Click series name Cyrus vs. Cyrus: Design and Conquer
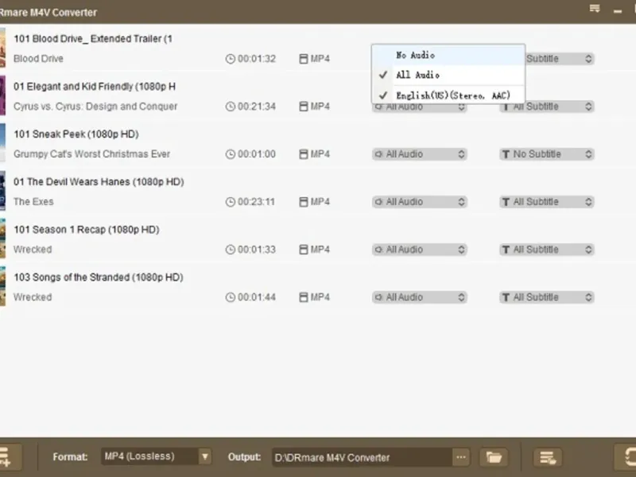 coord(95,107)
